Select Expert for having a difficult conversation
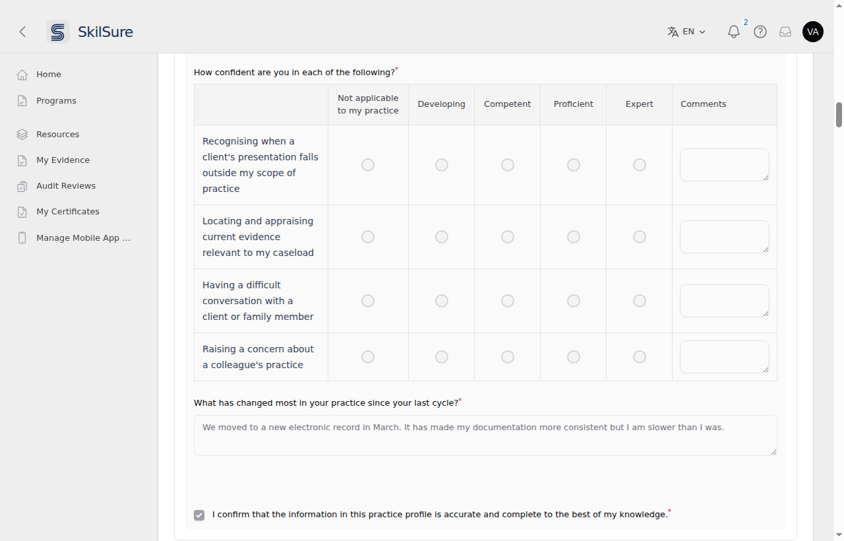This screenshot has height=541, width=844. click(x=640, y=301)
